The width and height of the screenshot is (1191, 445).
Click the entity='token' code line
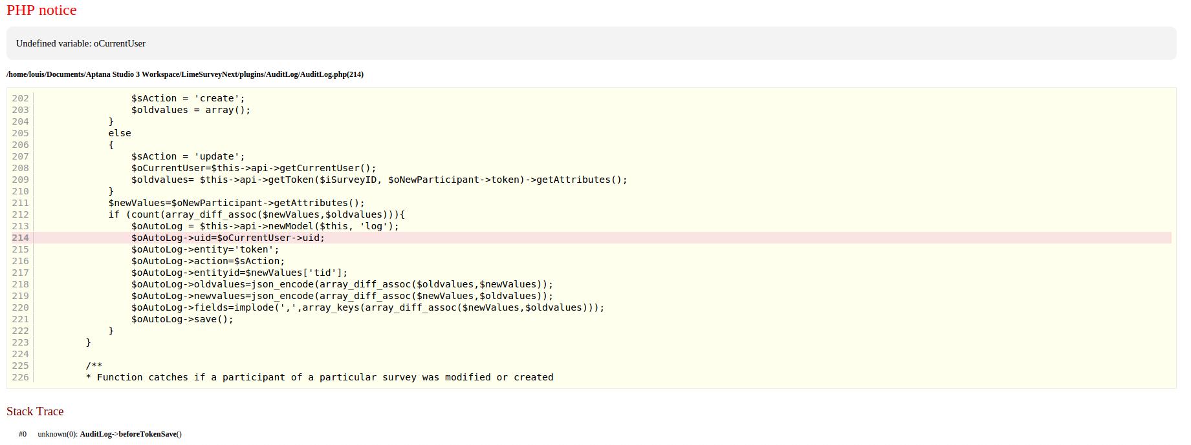[x=205, y=249]
